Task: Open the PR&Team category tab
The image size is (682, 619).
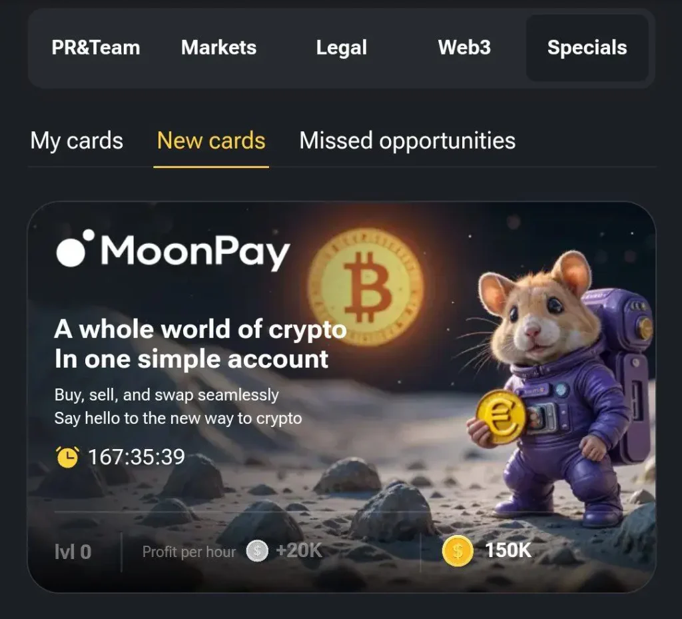Action: [x=96, y=48]
